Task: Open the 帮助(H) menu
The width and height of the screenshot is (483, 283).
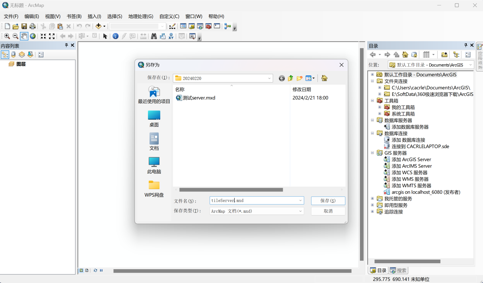Action: click(x=216, y=16)
